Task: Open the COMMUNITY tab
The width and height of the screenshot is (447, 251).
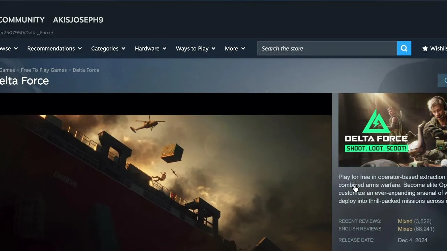Action: pyautogui.click(x=22, y=20)
